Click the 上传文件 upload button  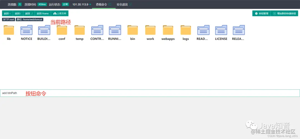pos(60,14)
